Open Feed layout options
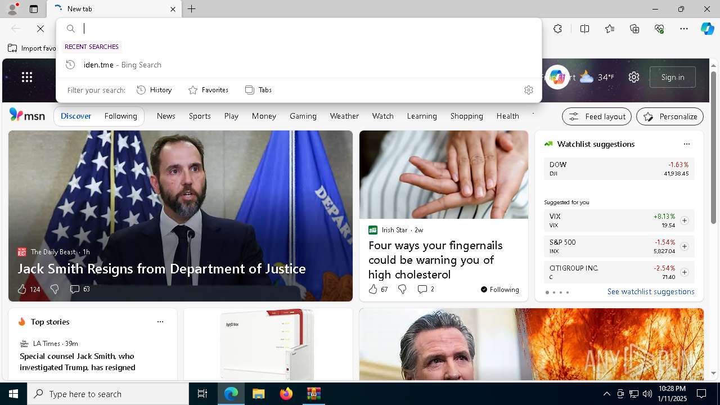 (597, 116)
